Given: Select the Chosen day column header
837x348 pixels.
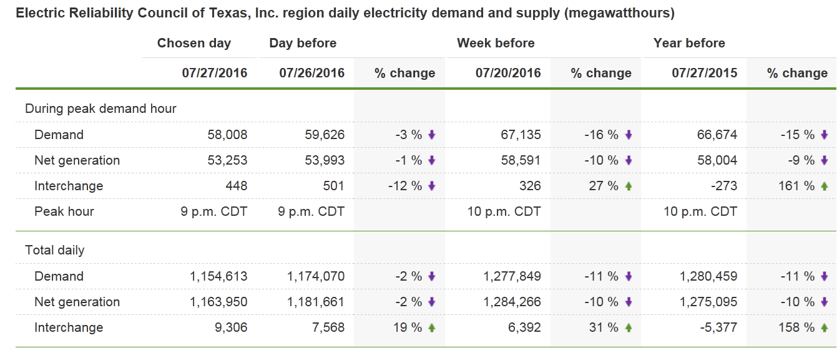Looking at the screenshot, I should click(x=194, y=43).
